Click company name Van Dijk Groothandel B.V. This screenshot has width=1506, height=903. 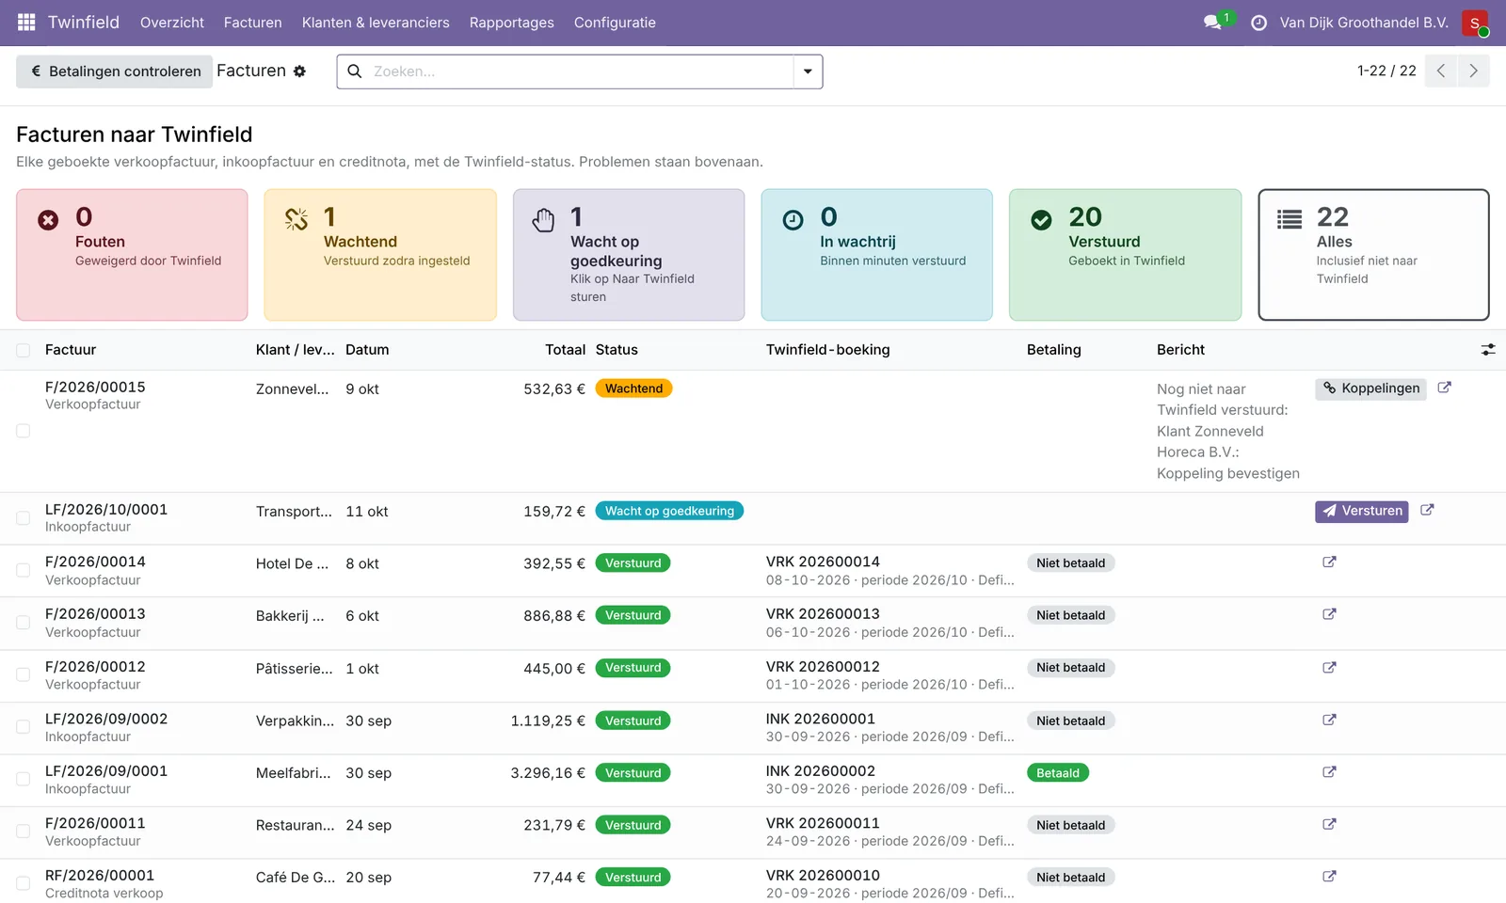pyautogui.click(x=1364, y=23)
